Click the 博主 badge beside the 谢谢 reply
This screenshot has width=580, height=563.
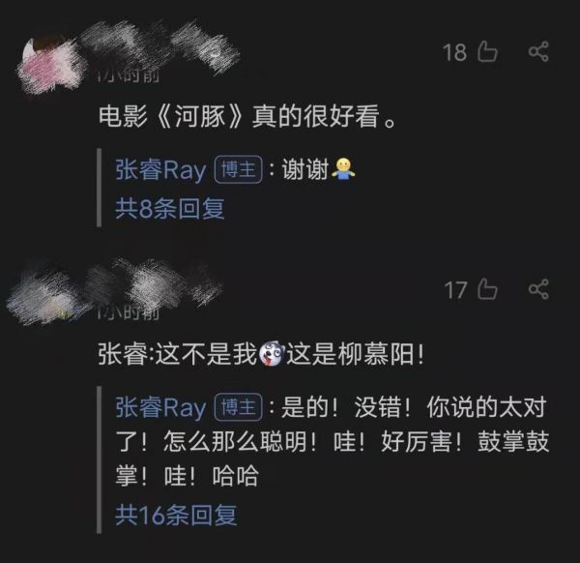click(x=238, y=170)
